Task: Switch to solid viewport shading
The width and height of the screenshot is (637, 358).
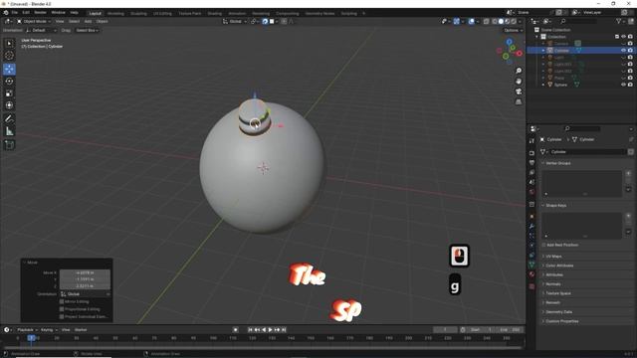Action: (x=501, y=22)
